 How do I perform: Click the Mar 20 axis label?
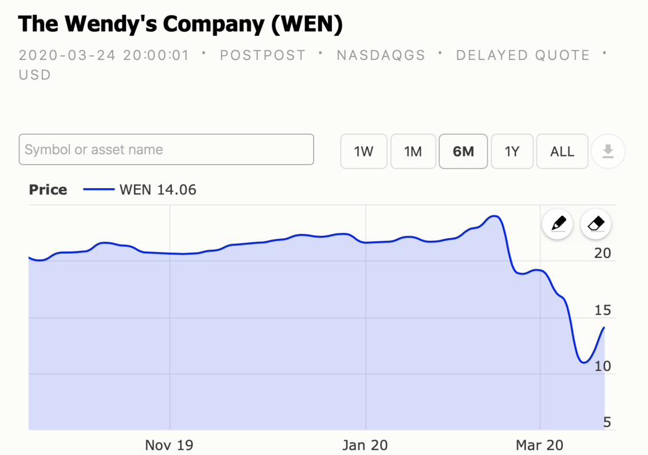(x=539, y=444)
